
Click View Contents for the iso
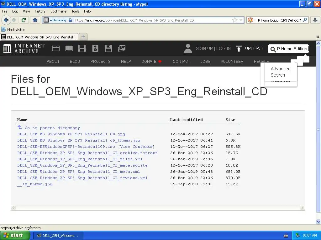coord(137,147)
